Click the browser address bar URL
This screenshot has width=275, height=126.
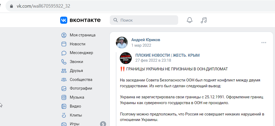tap(44, 6)
